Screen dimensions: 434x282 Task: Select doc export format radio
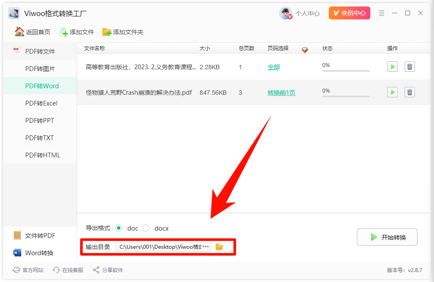(119, 228)
